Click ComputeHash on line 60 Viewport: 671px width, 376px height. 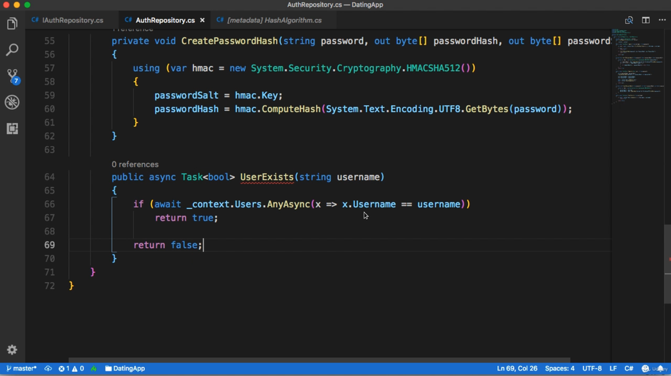(291, 109)
